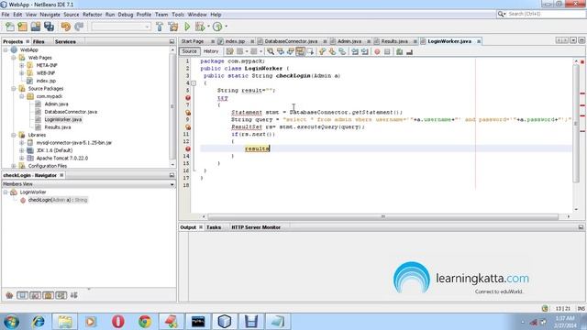Click the Open Project toolbar icon
The width and height of the screenshot is (587, 330).
[36, 27]
